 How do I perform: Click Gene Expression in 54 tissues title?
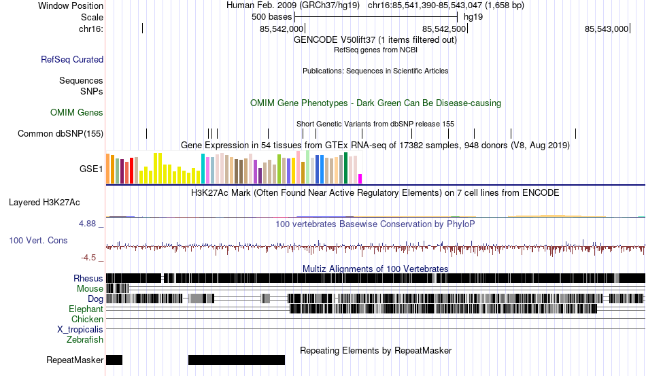375,146
